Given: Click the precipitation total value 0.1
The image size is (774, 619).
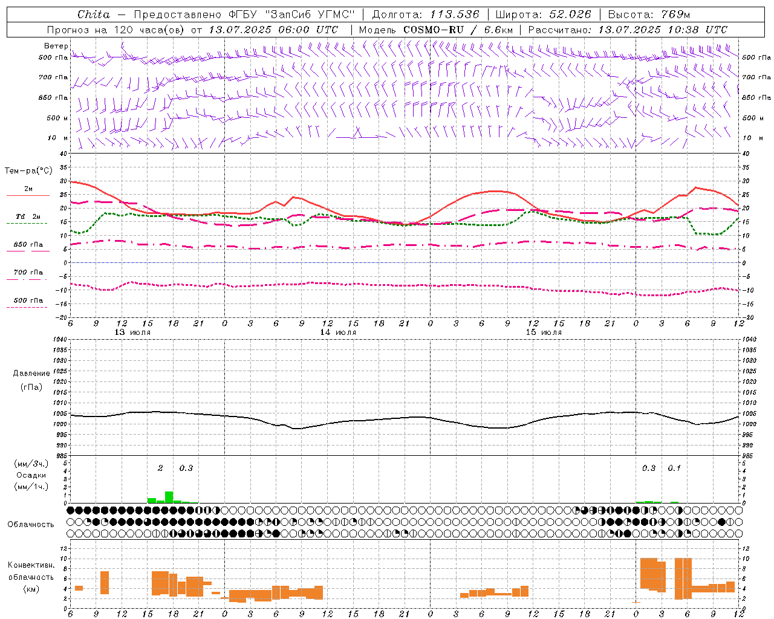Looking at the screenshot, I should 674,468.
